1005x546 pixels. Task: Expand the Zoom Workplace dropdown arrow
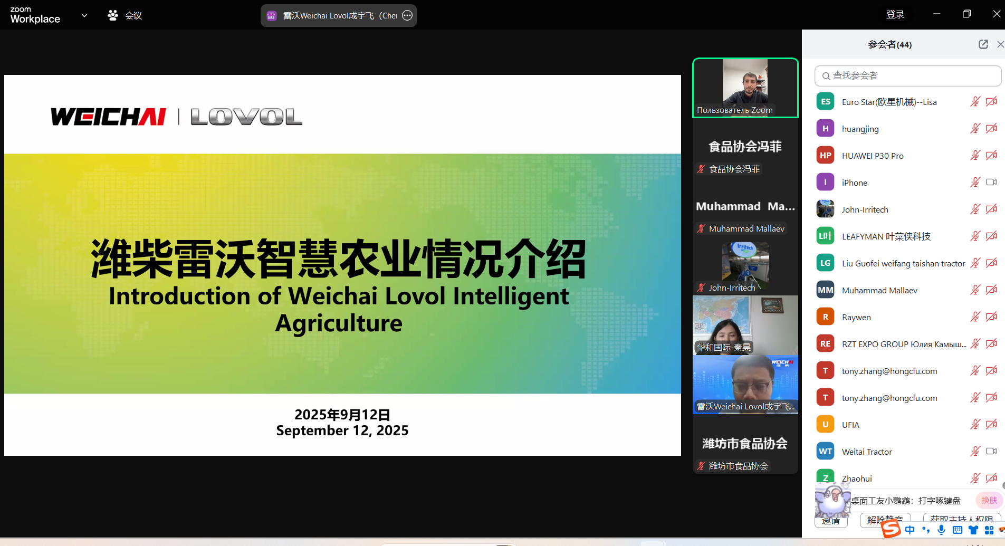coord(84,15)
